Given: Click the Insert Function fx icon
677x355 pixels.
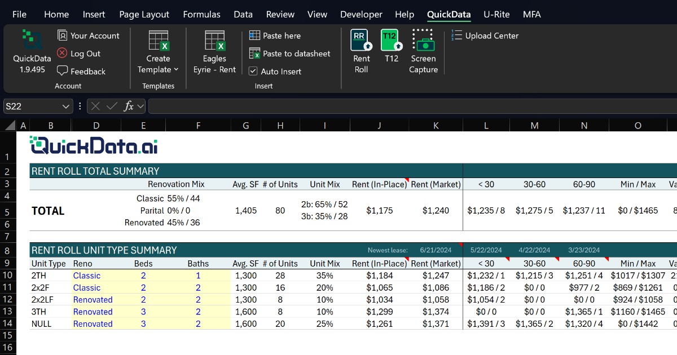Looking at the screenshot, I should (129, 106).
